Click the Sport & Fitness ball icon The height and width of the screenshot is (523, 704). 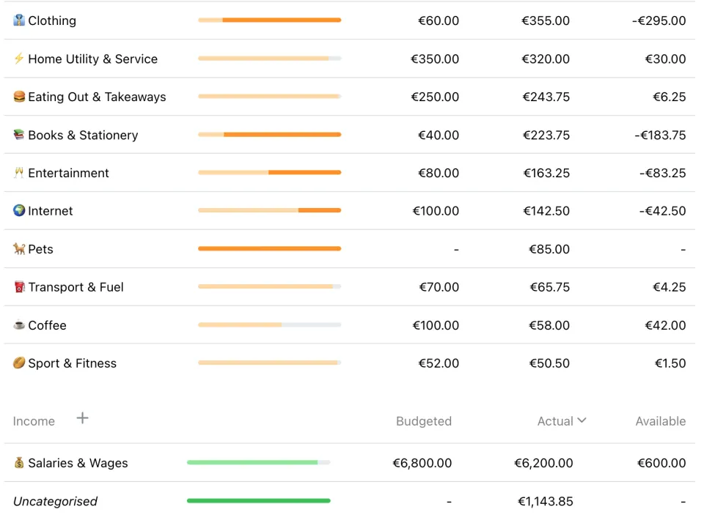tap(19, 363)
